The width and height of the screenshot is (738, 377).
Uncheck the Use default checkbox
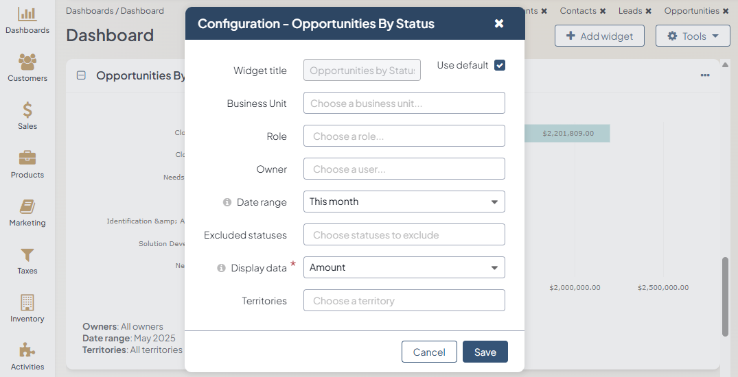pyautogui.click(x=500, y=65)
